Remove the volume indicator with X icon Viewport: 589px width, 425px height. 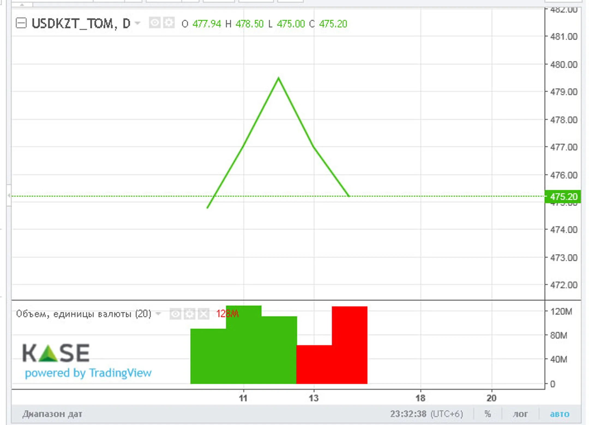click(203, 314)
